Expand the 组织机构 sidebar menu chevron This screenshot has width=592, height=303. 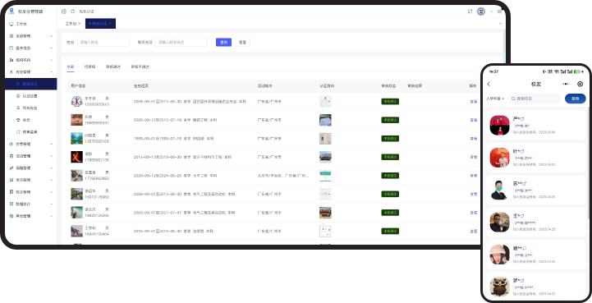(52, 60)
